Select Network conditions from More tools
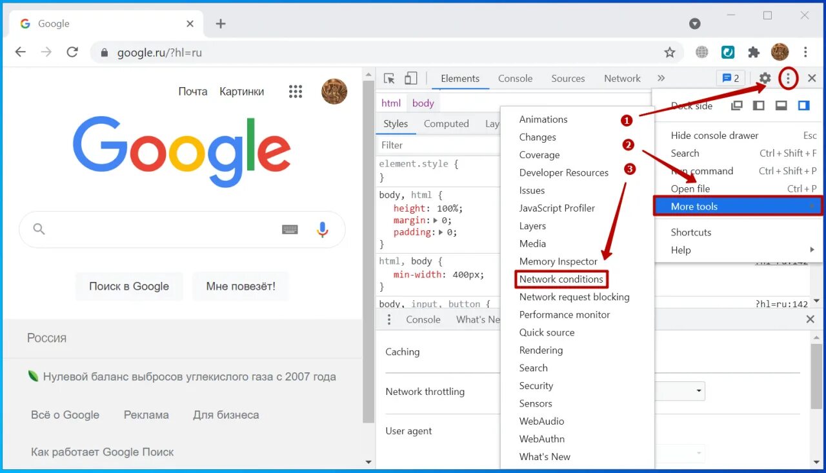 [x=561, y=279]
